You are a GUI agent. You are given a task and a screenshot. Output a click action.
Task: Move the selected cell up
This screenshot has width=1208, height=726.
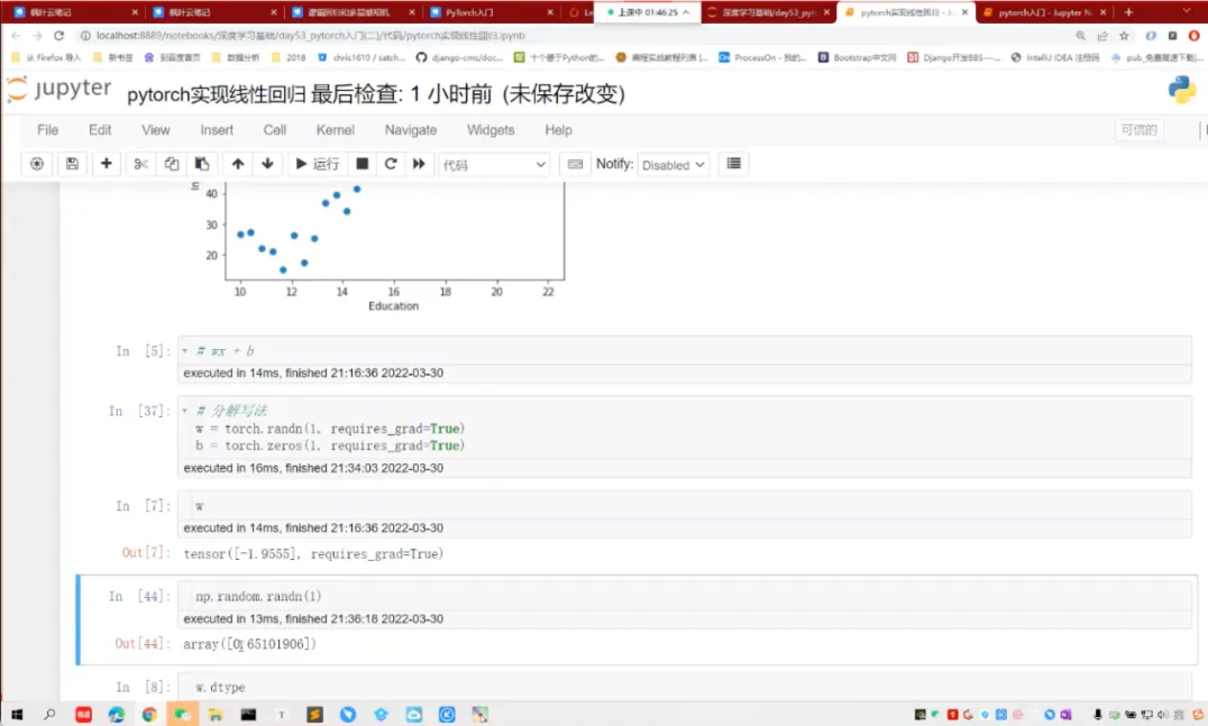point(237,164)
